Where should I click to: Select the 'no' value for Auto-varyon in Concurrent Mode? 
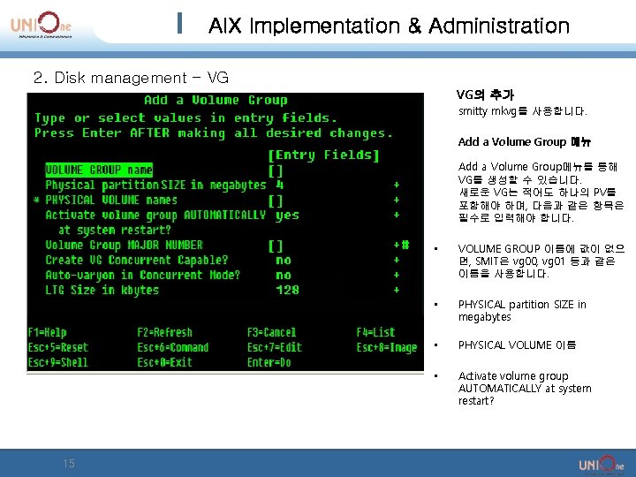pos(284,275)
